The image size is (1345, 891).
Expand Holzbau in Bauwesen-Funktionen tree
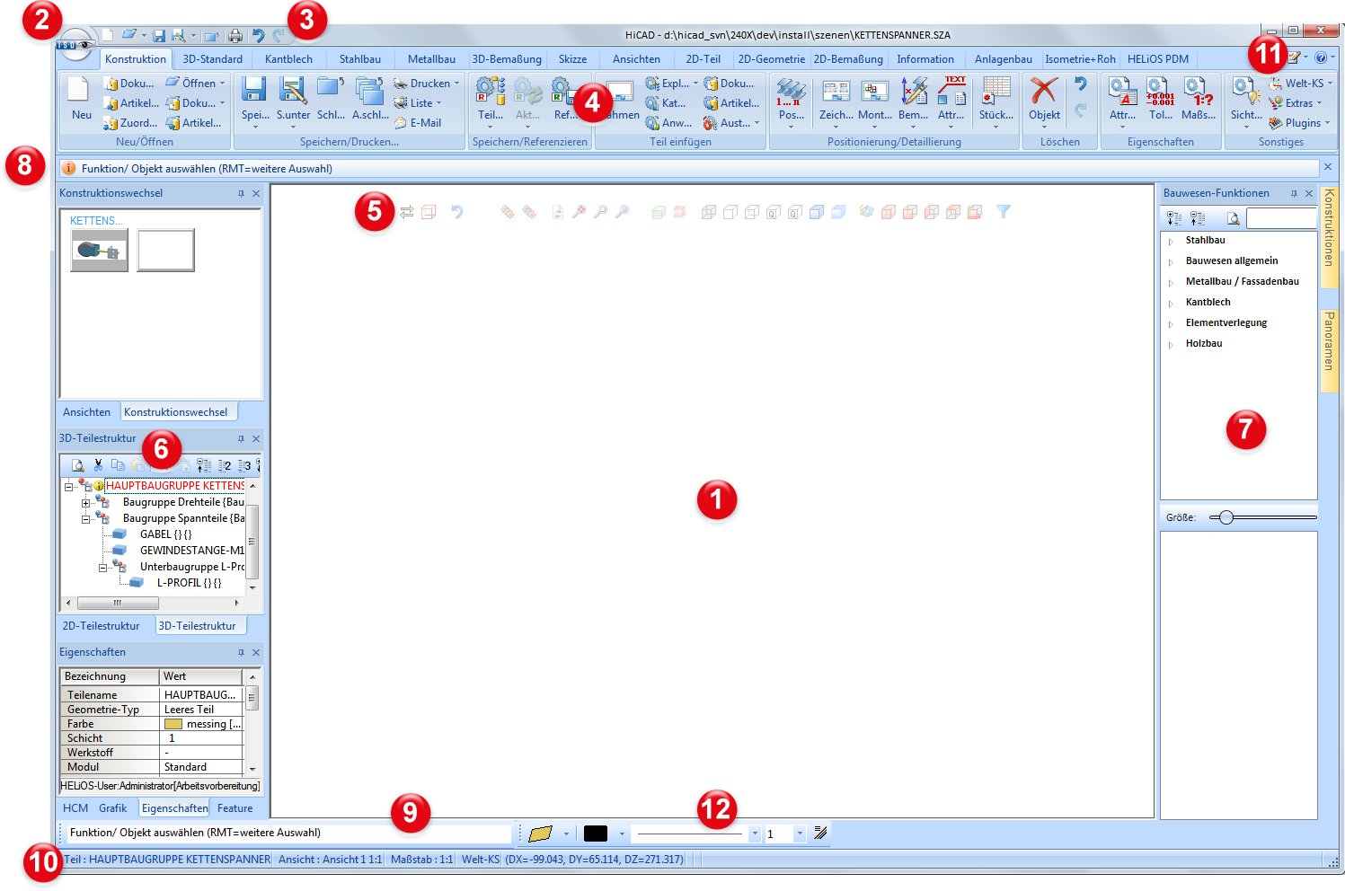pos(1171,344)
